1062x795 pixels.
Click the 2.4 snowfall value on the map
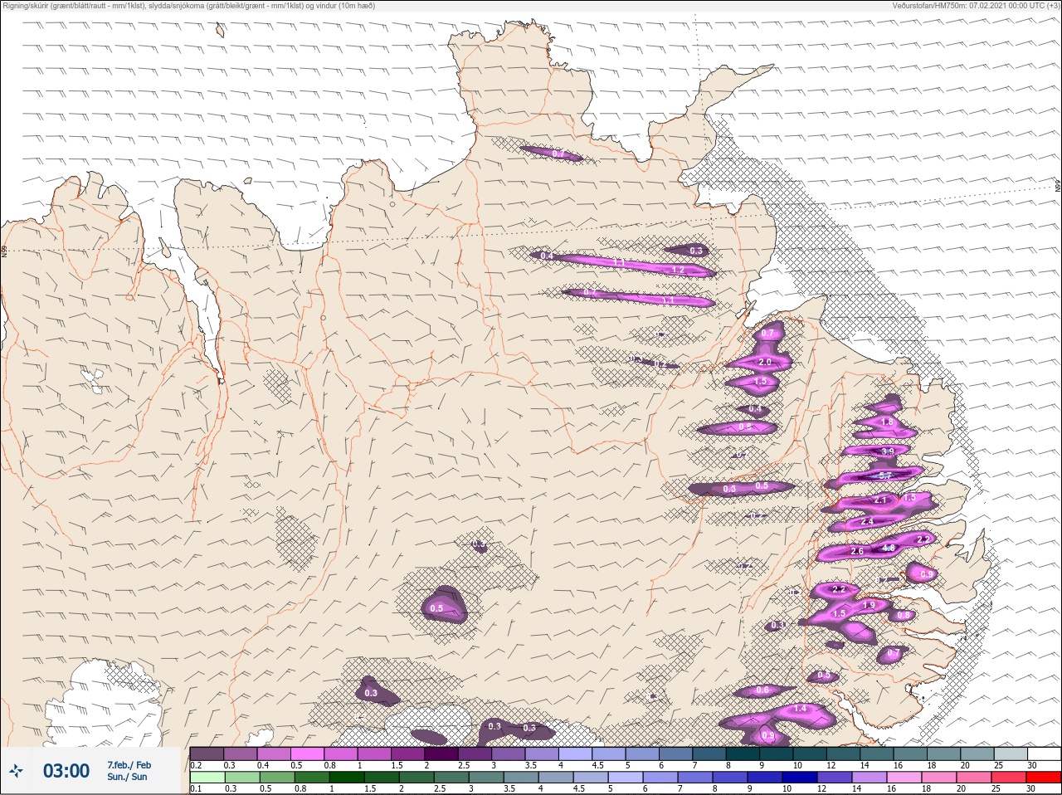tap(867, 521)
